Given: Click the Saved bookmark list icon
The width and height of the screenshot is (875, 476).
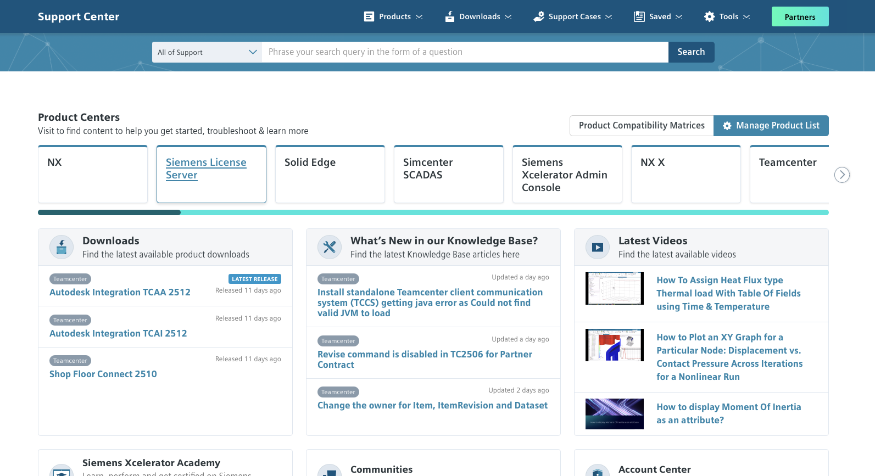Looking at the screenshot, I should point(639,16).
